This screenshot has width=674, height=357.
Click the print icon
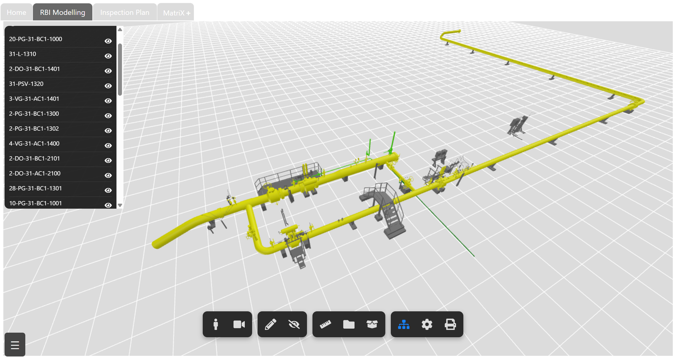coord(450,324)
